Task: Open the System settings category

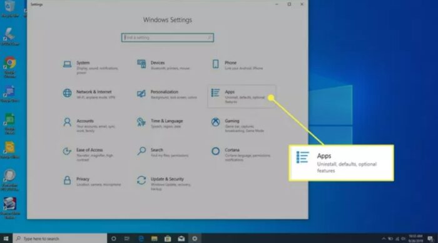Action: pyautogui.click(x=91, y=67)
